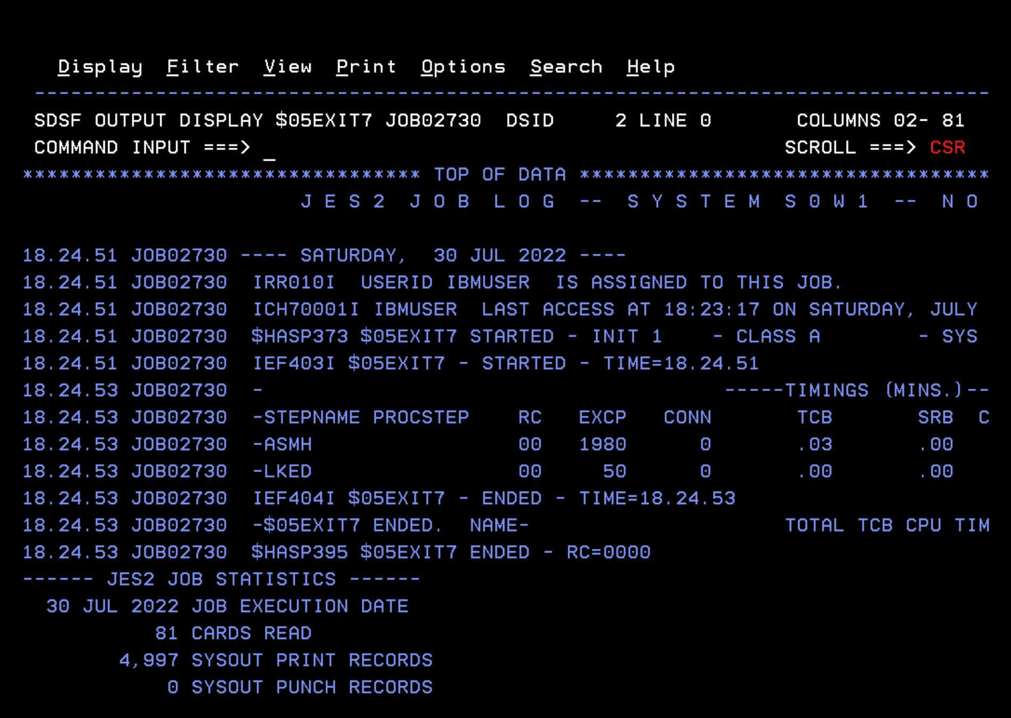Click the COMMAND INPUT field cursor
Image resolution: width=1011 pixels, height=718 pixels.
(x=270, y=148)
